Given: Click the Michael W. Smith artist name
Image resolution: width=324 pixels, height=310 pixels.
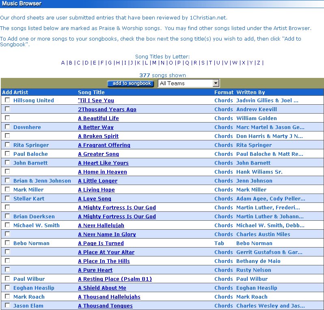Looking at the screenshot, I should coord(36,226).
